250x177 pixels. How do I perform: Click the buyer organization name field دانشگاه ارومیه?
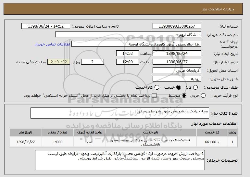tap(128, 34)
